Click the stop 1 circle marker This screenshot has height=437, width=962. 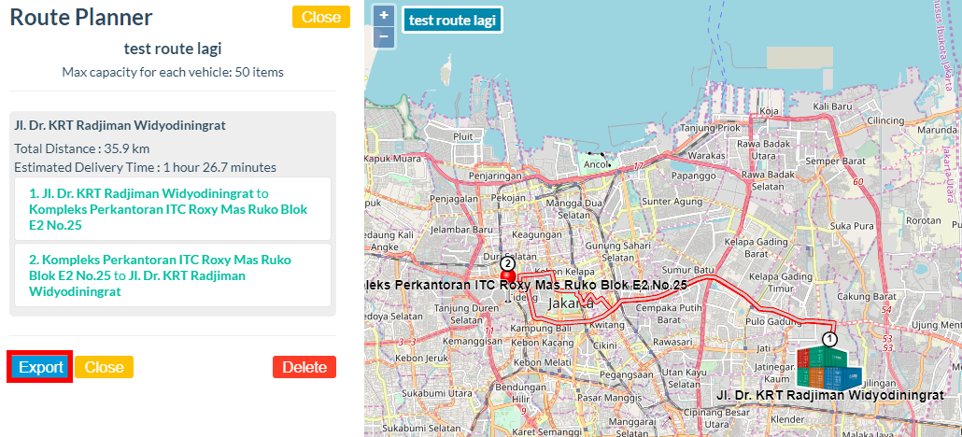(829, 338)
